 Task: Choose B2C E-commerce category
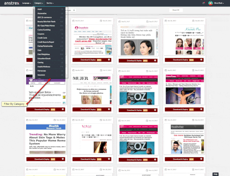50,17
